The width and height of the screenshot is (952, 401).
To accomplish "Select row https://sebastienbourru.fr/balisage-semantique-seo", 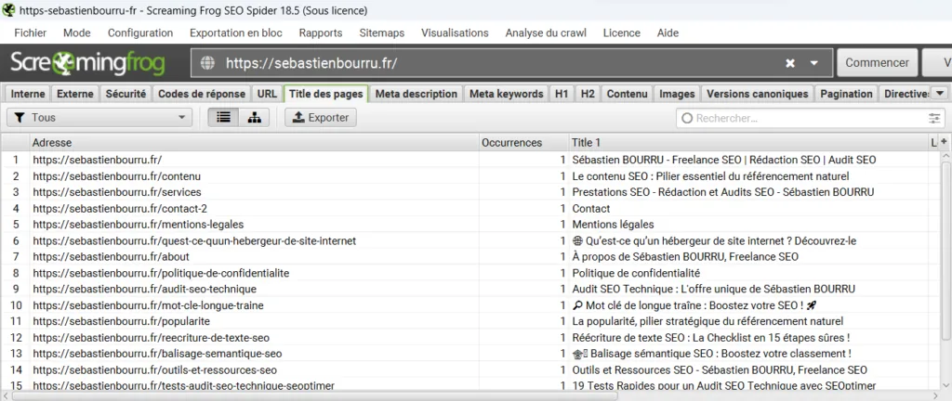I will point(469,353).
